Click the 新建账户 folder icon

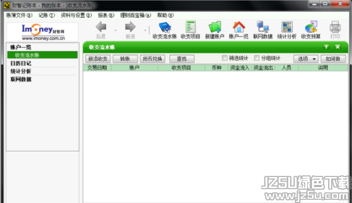214,27
